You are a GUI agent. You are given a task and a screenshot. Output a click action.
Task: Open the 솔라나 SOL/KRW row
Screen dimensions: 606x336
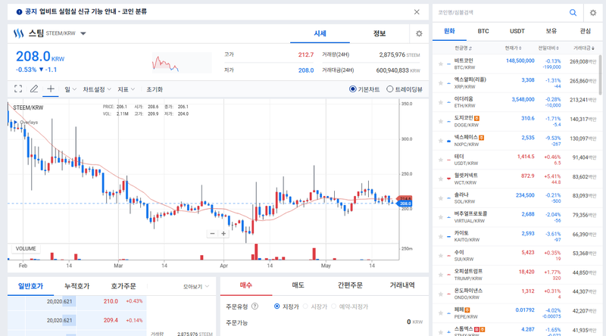click(516, 198)
